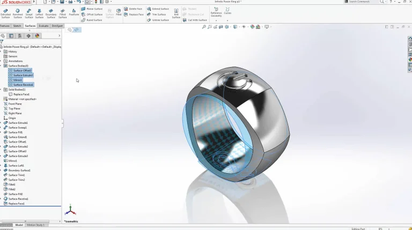Screen dimensions: 412x230
Task: Choose the Lofted Surface tool
Action: tap(39, 13)
